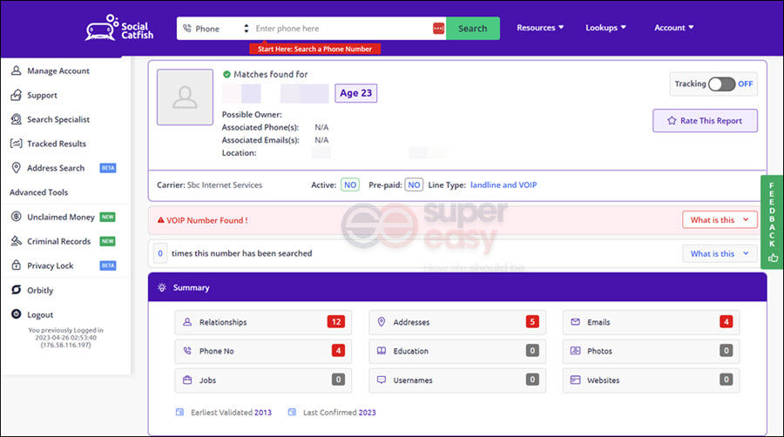The image size is (784, 437).
Task: Click the Privacy Lock padlock icon
Action: (x=16, y=266)
